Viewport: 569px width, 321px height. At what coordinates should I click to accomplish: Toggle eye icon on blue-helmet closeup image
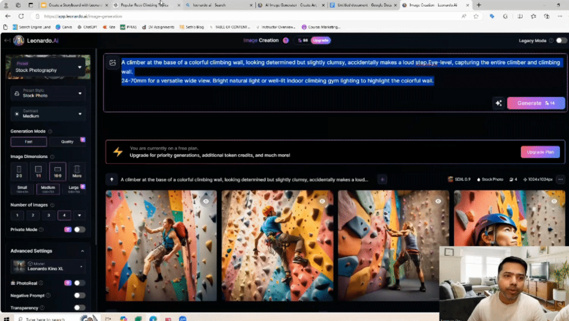pyautogui.click(x=554, y=201)
